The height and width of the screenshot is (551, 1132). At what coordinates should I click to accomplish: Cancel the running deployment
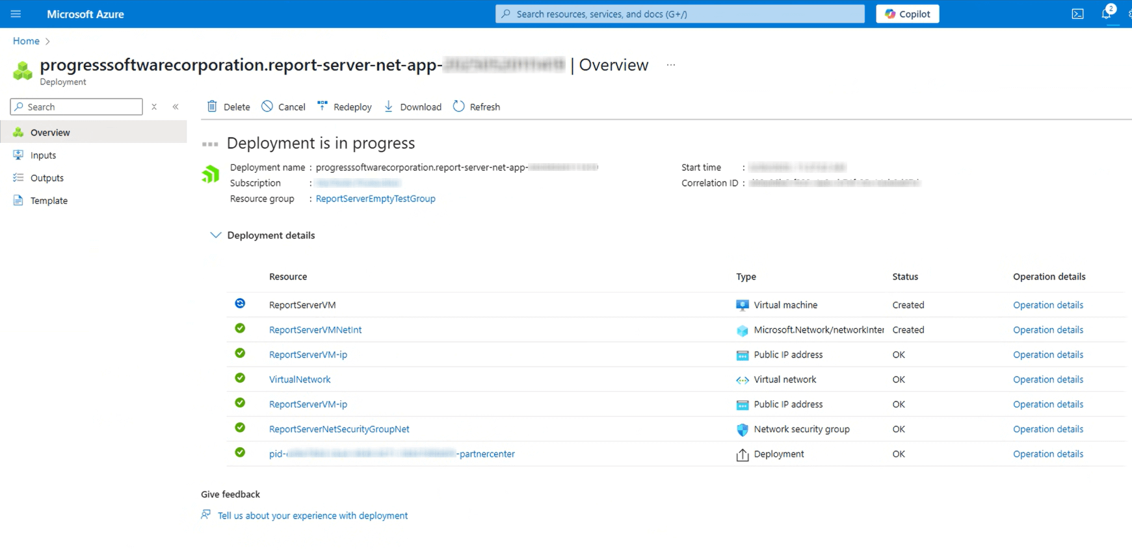pyautogui.click(x=283, y=107)
